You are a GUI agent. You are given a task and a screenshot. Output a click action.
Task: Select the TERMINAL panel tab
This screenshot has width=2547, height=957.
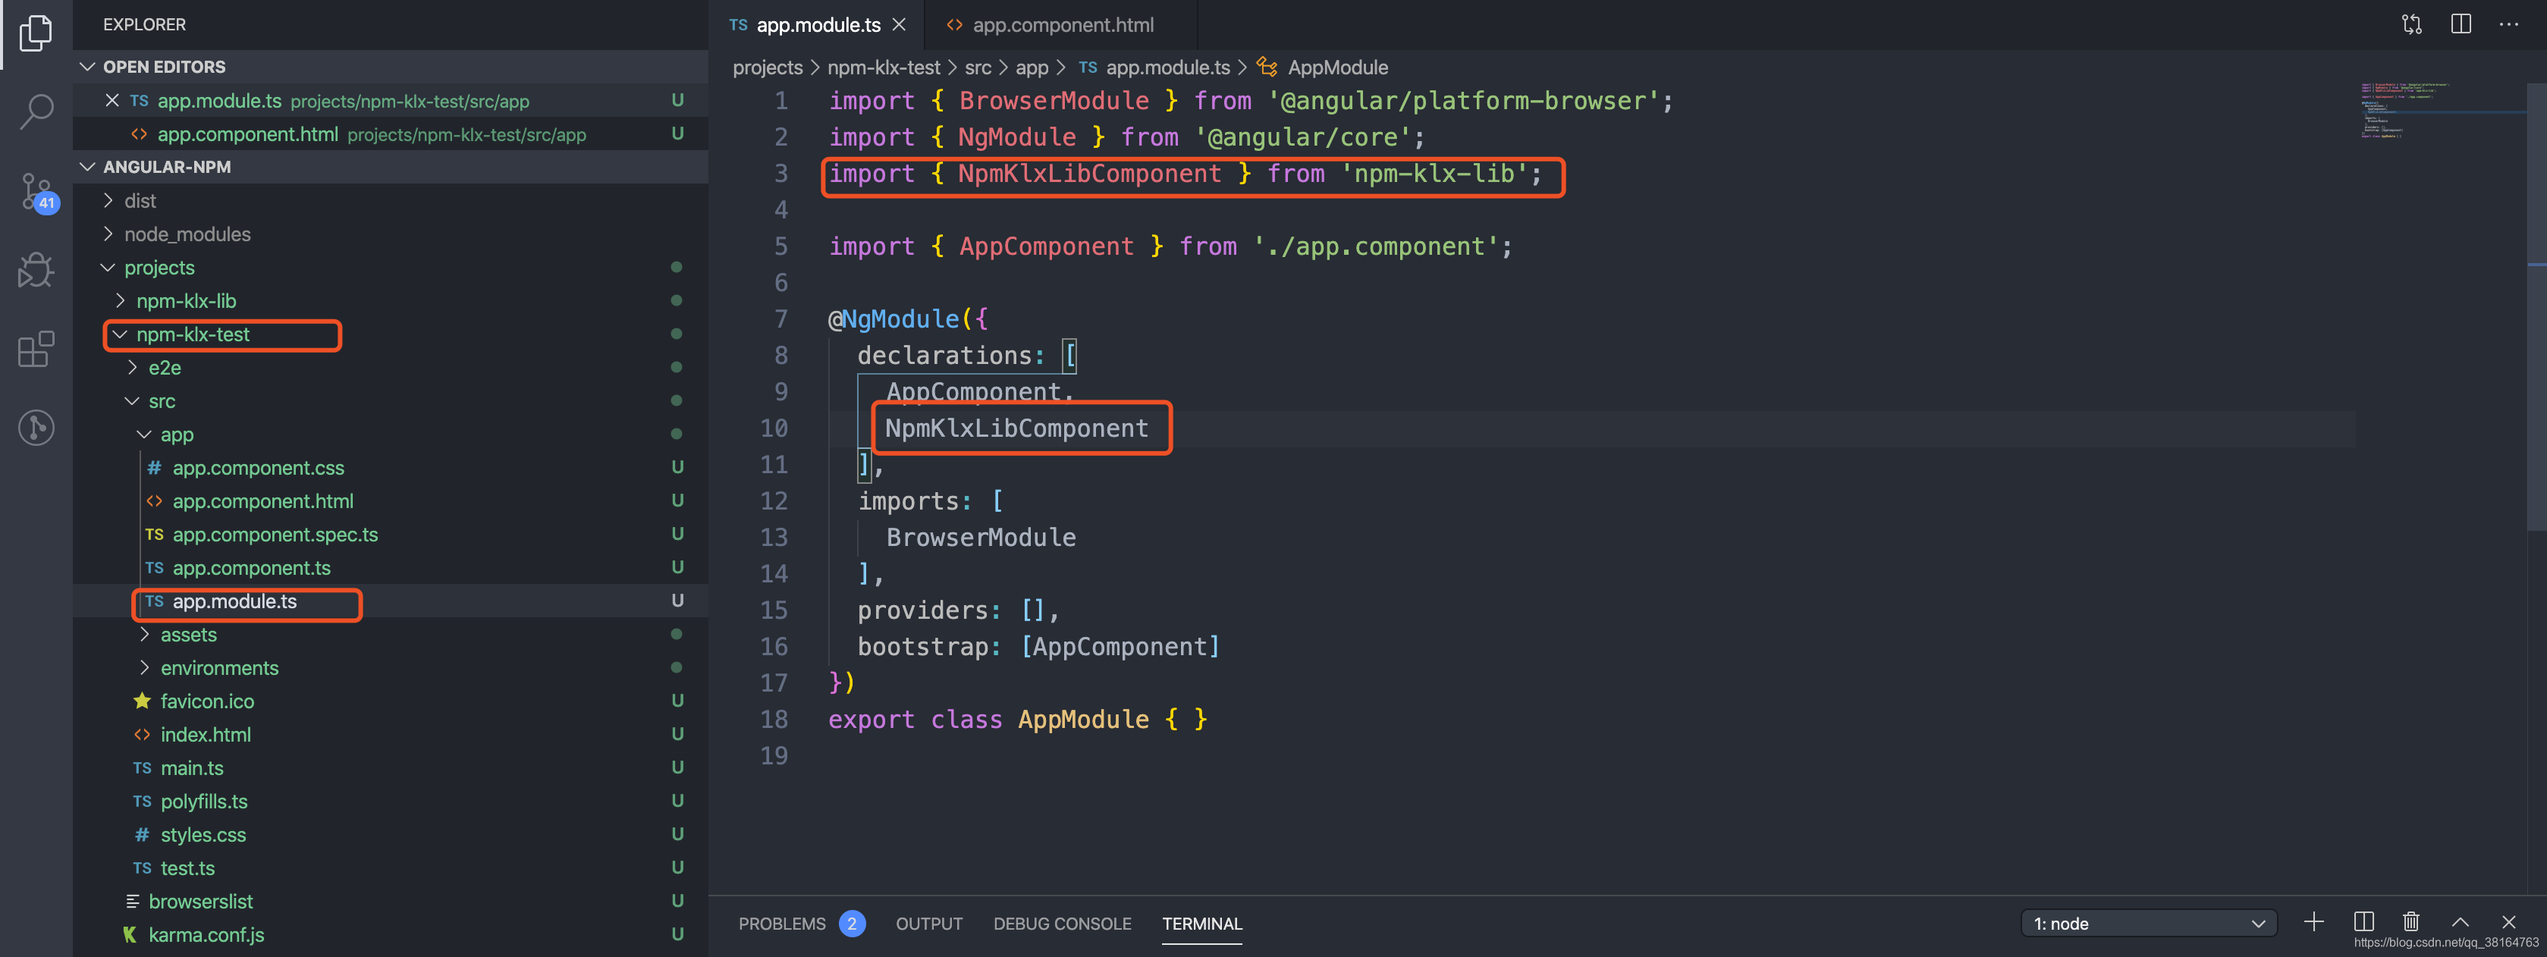tap(1201, 924)
